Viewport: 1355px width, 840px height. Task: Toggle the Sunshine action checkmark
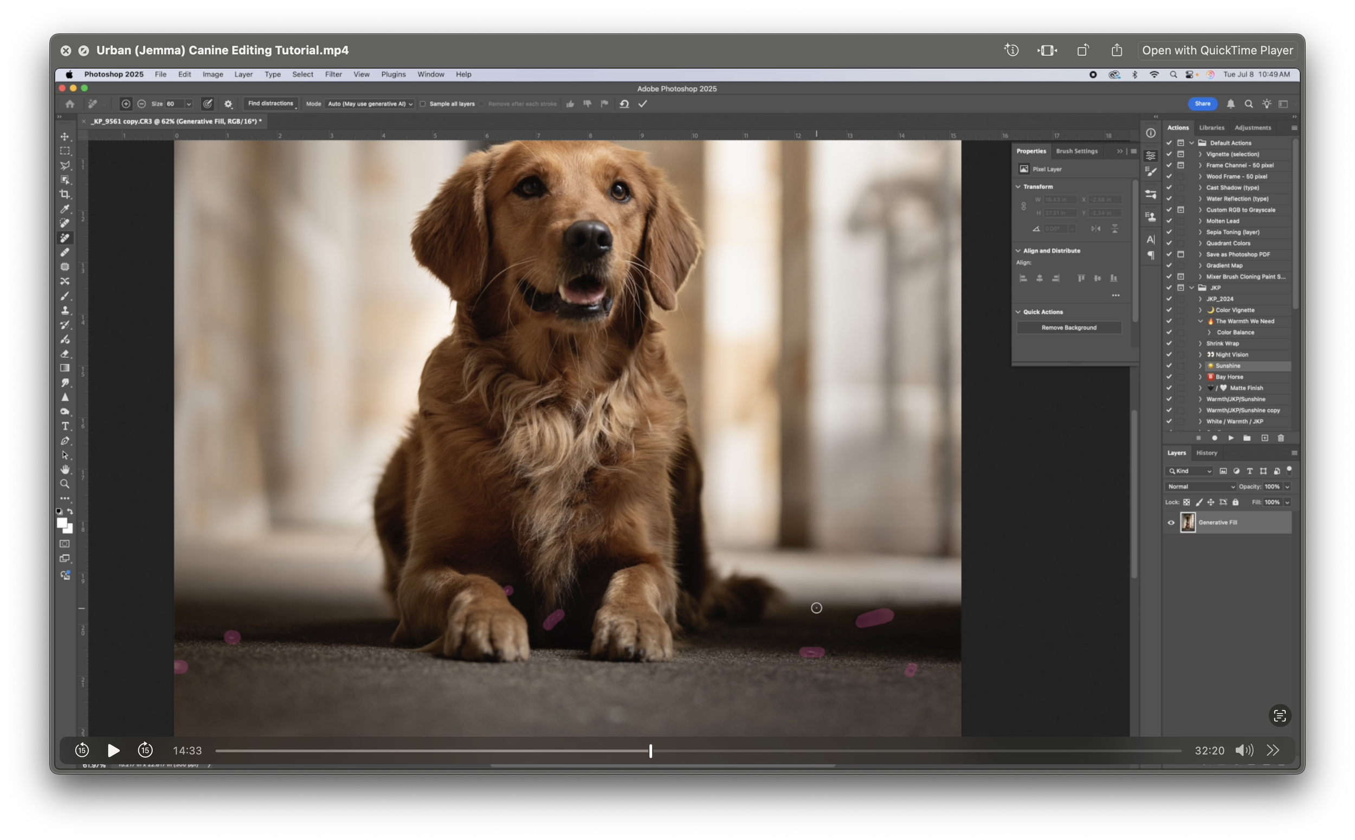point(1169,366)
